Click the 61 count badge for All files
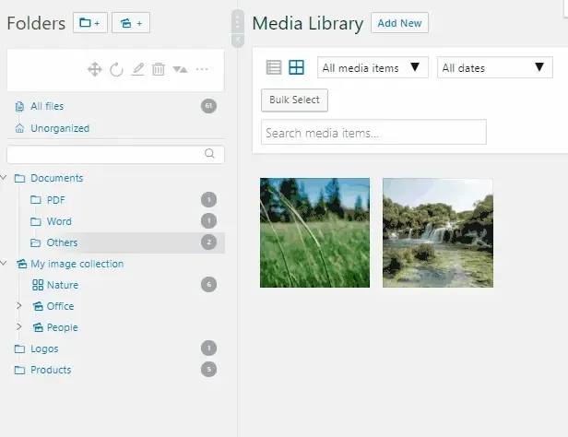 point(208,106)
